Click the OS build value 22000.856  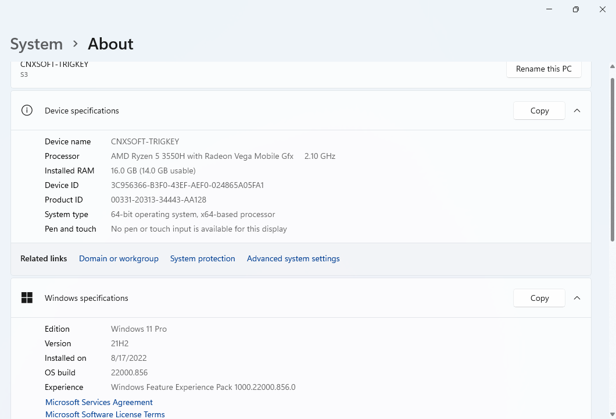(x=129, y=372)
